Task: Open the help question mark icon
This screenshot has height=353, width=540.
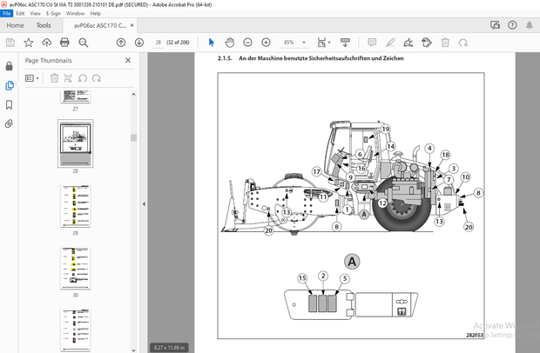Action: (512, 25)
